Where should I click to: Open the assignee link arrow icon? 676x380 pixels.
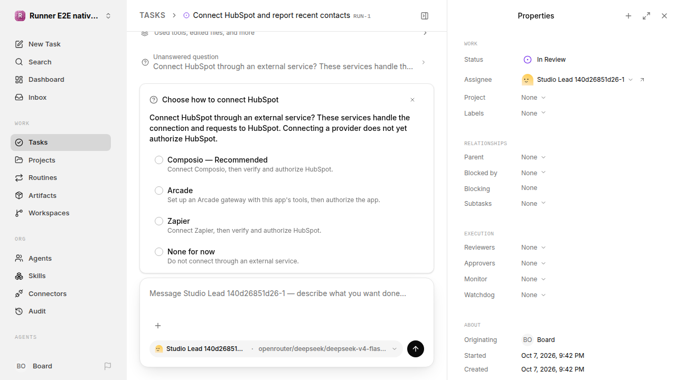click(642, 80)
